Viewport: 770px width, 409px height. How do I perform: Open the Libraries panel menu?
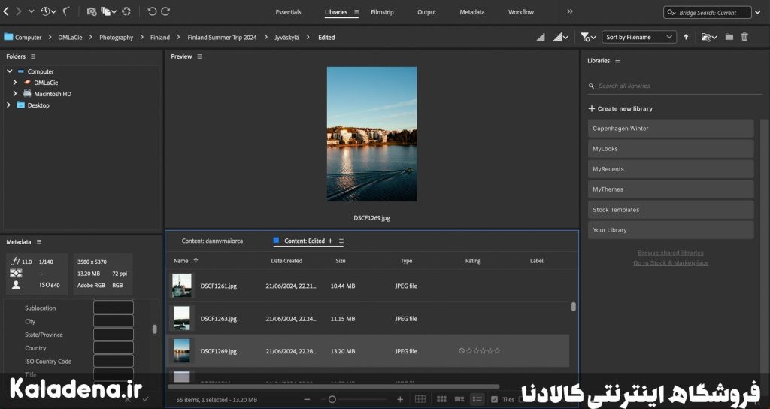coord(617,61)
